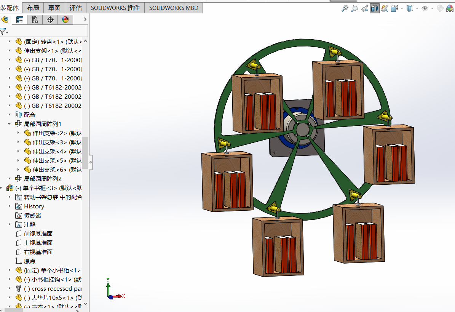The image size is (455, 312).
Task: Open the ConfigurationManager tab icon
Action: pyautogui.click(x=35, y=20)
